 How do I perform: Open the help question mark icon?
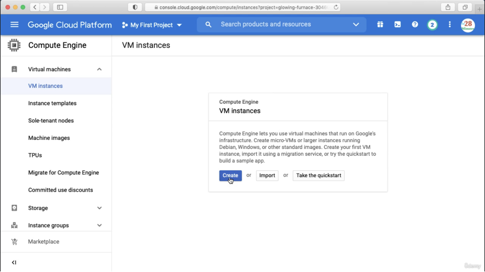tap(415, 25)
